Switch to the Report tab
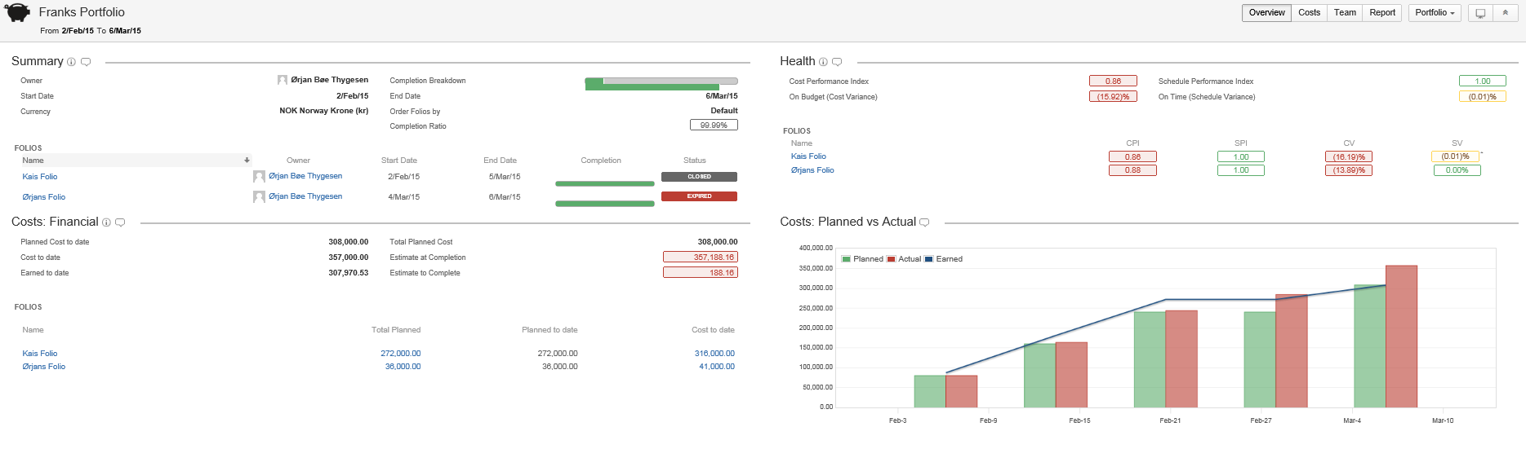The image size is (1526, 449). tap(1382, 13)
